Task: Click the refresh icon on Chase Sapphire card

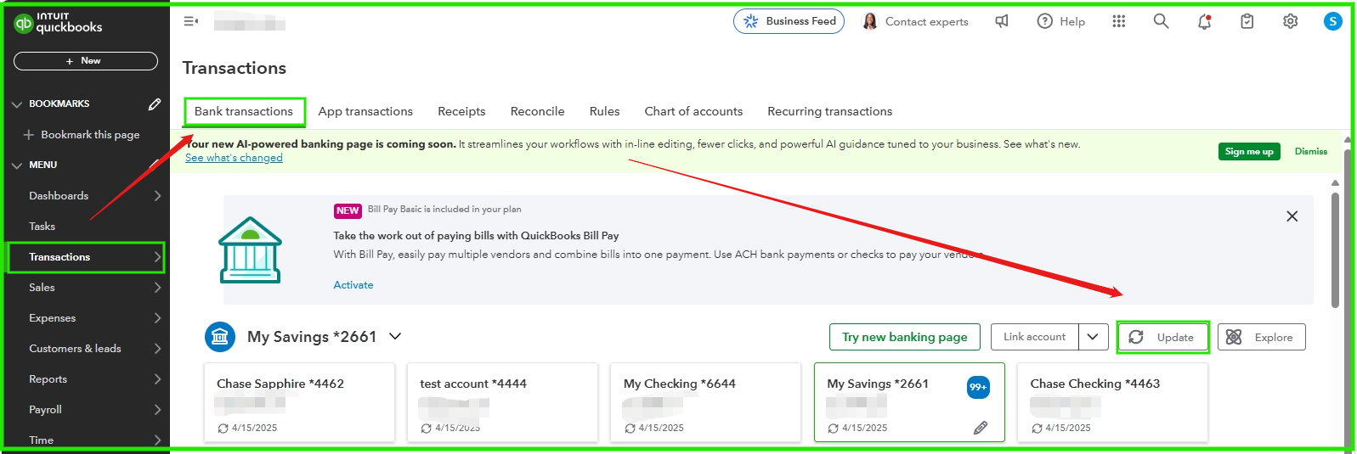Action: coord(223,429)
